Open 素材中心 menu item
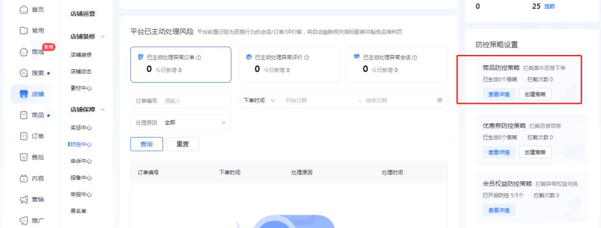601x228 pixels. pos(81,88)
